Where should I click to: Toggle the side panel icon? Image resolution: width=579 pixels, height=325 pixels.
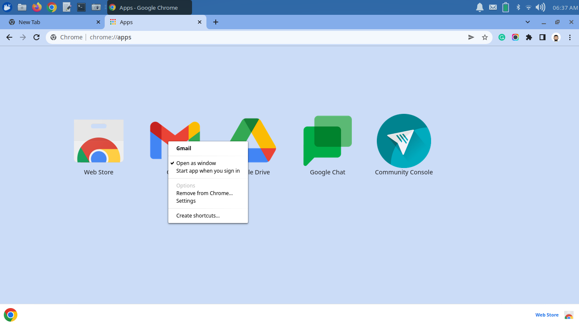coord(543,37)
